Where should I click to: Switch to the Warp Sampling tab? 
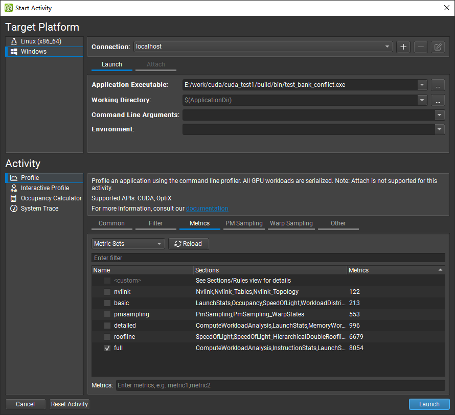pos(291,223)
